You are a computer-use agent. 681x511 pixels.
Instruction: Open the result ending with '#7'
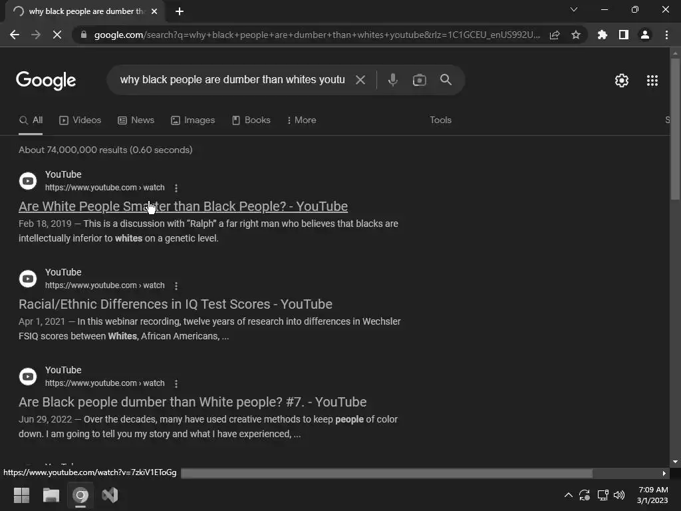click(192, 402)
